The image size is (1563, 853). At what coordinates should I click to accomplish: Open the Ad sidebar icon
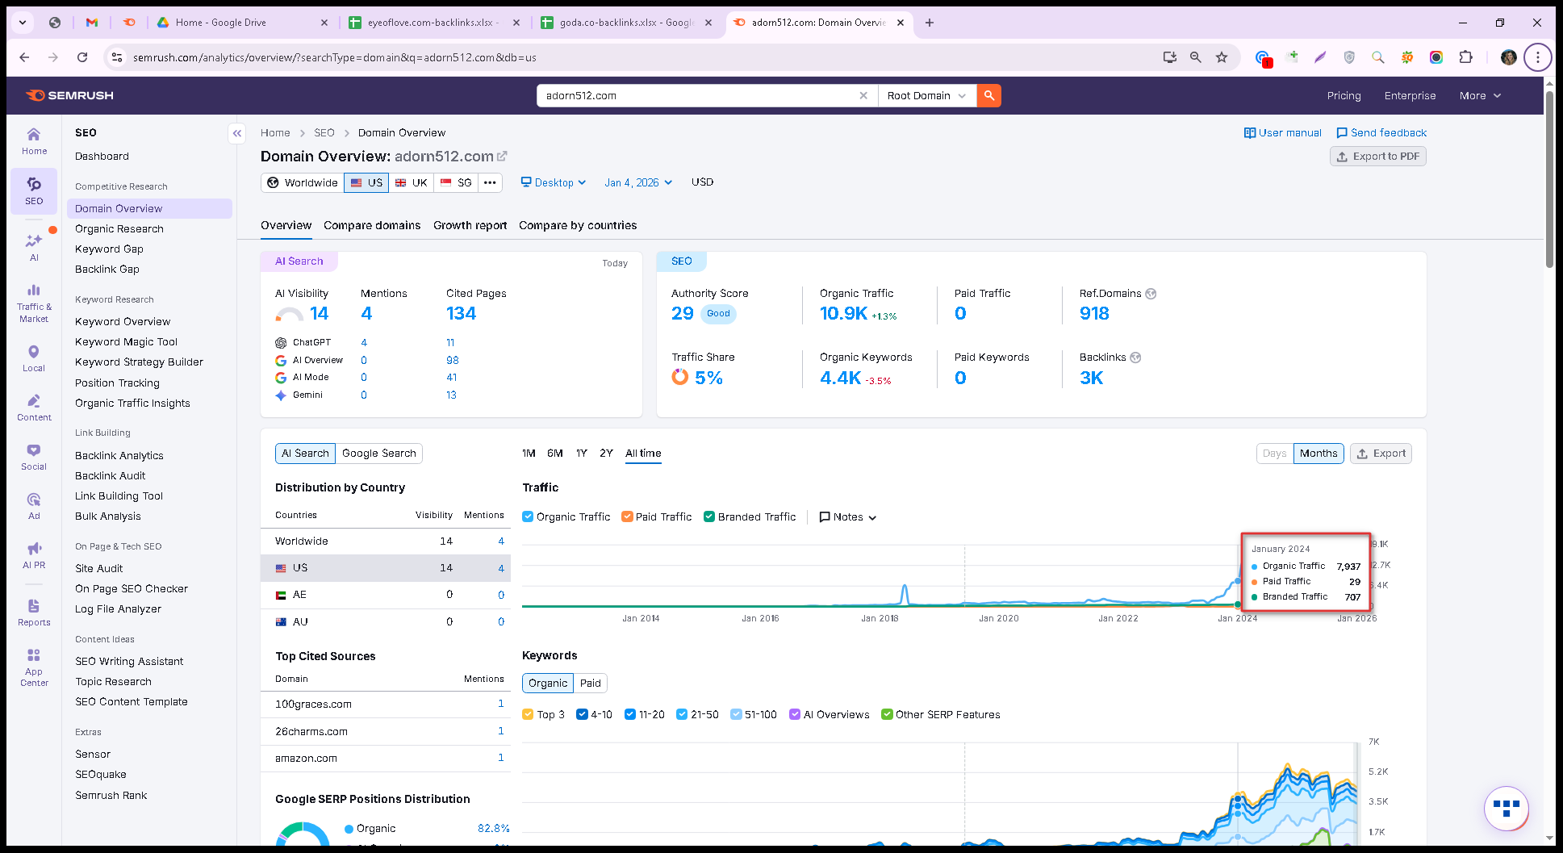click(x=34, y=505)
